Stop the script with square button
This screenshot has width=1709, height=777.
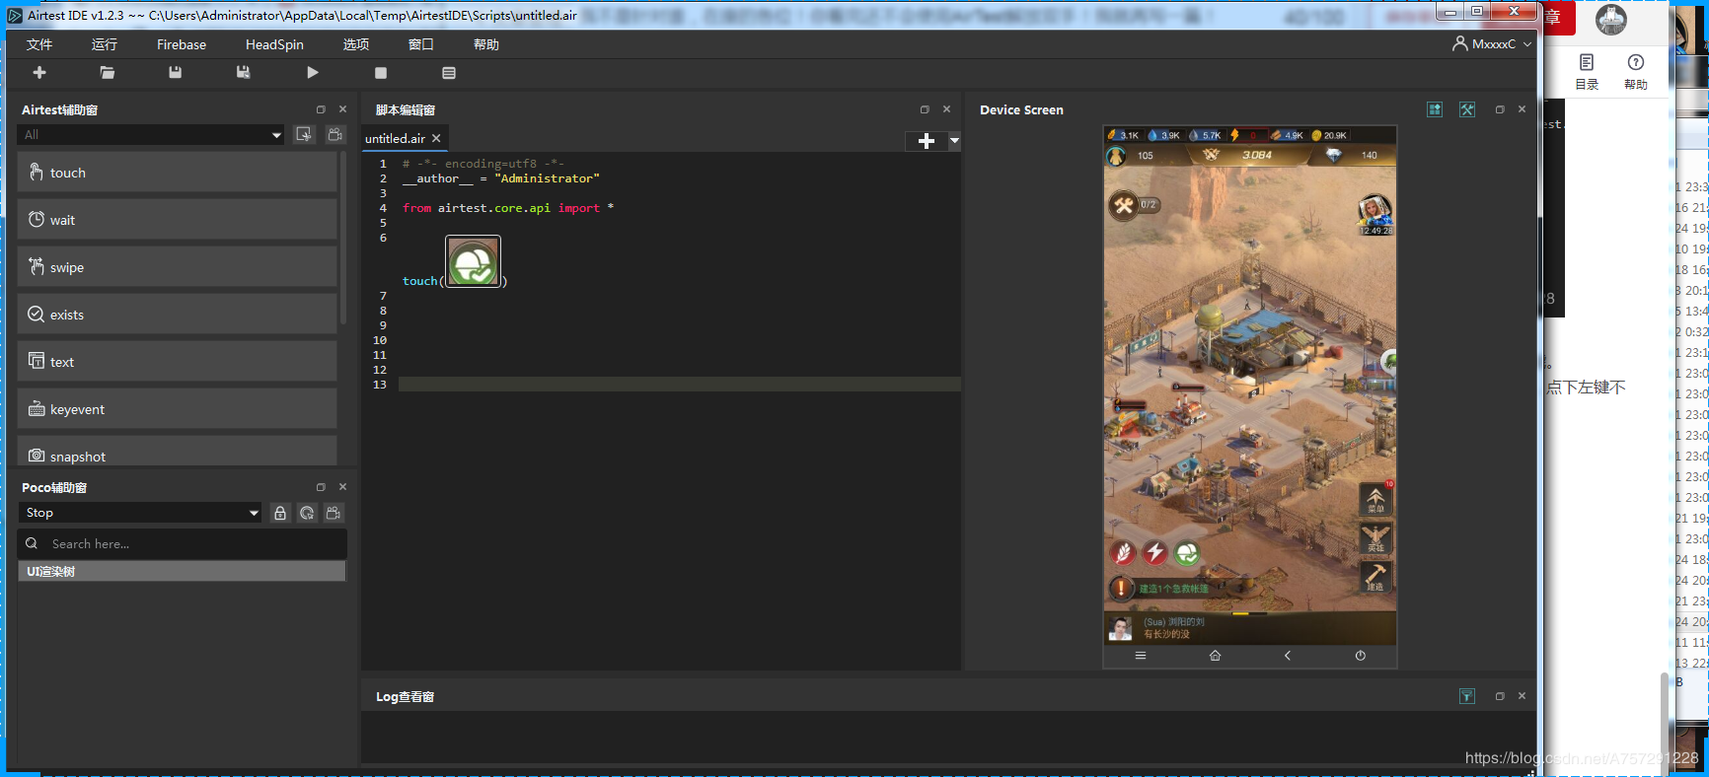381,73
